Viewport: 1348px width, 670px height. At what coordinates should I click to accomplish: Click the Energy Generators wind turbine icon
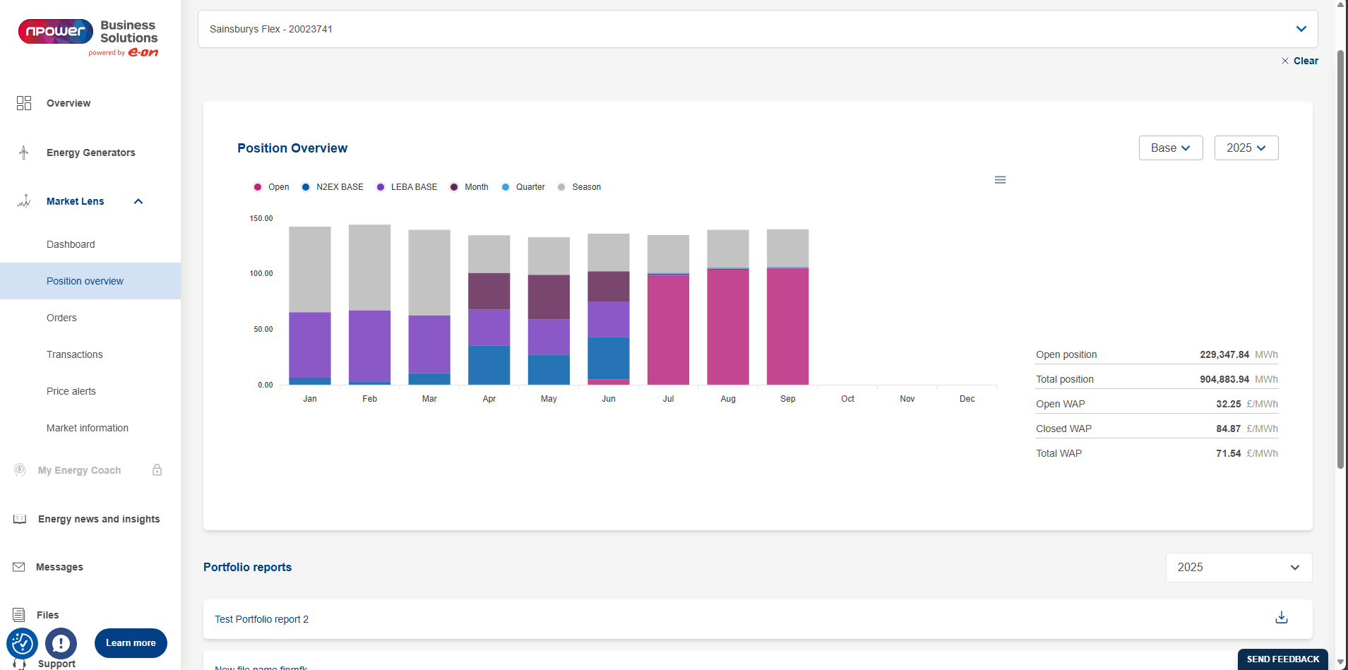point(24,152)
